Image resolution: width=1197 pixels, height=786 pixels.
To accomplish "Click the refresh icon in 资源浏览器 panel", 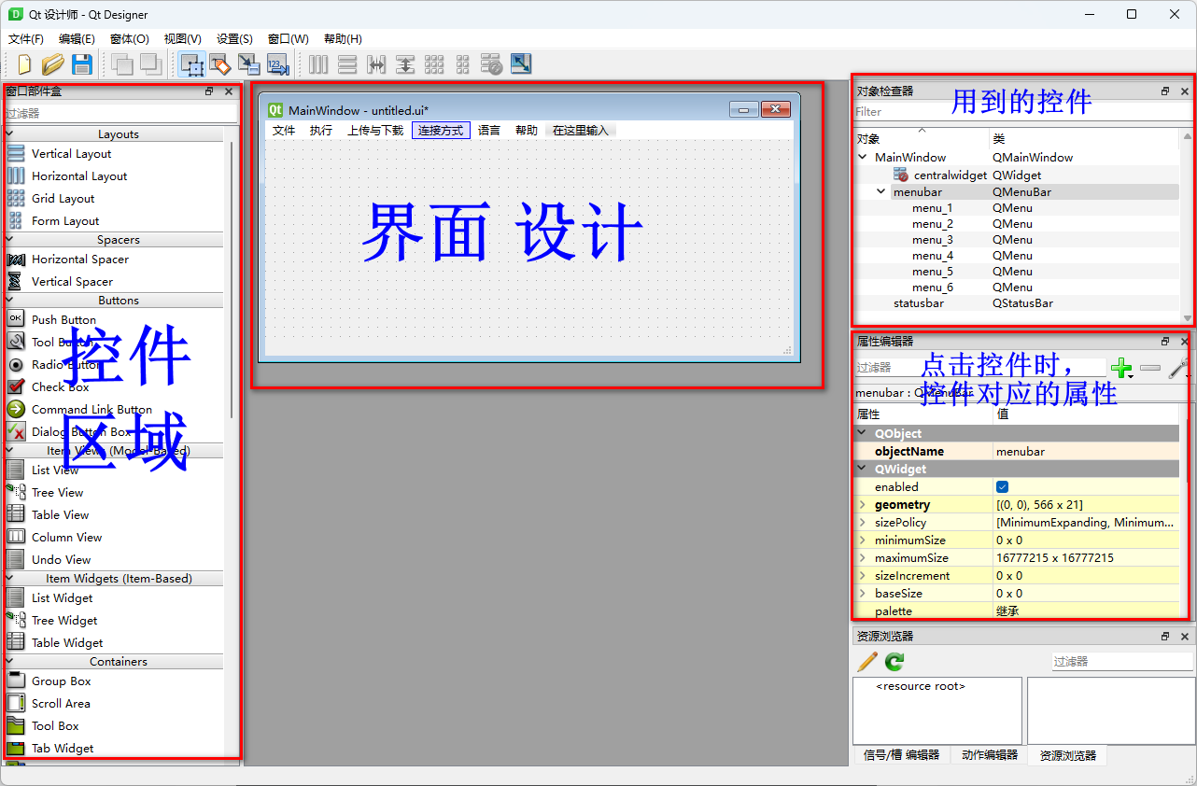I will pos(894,661).
